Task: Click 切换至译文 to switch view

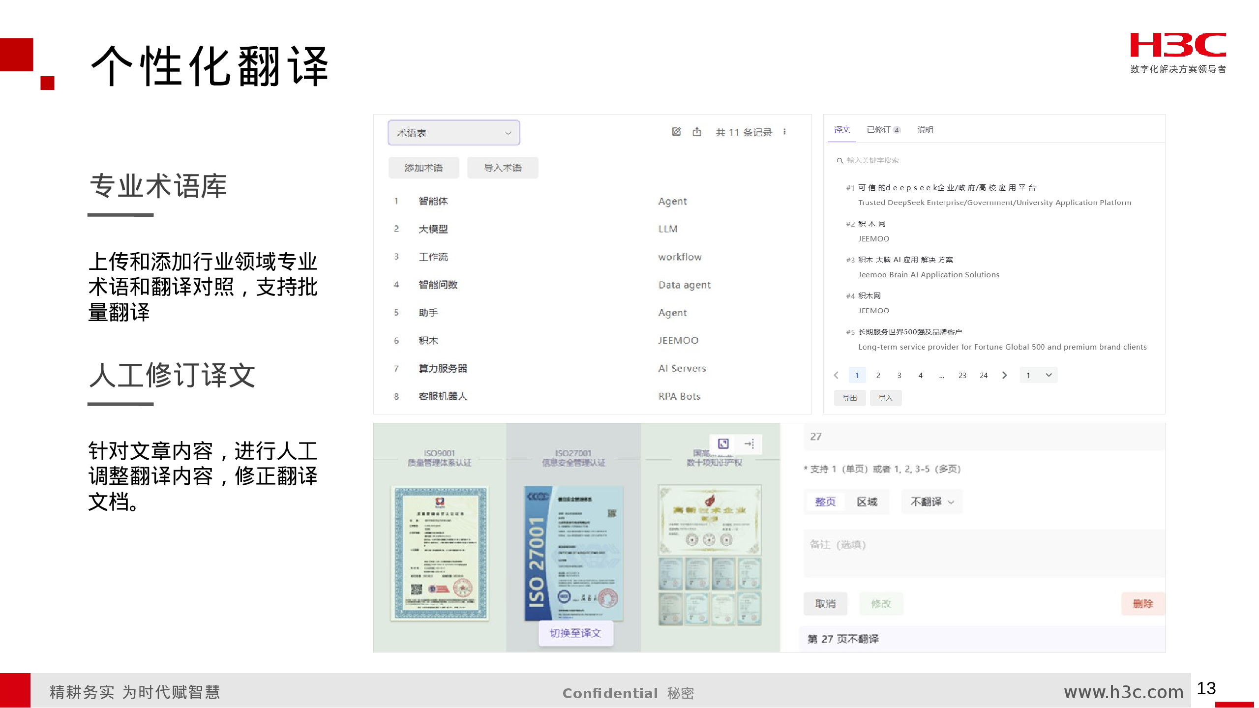Action: (x=575, y=633)
